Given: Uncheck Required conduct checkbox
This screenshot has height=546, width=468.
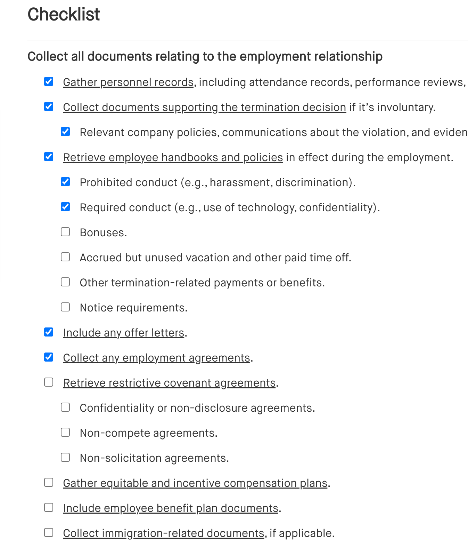Looking at the screenshot, I should (65, 207).
